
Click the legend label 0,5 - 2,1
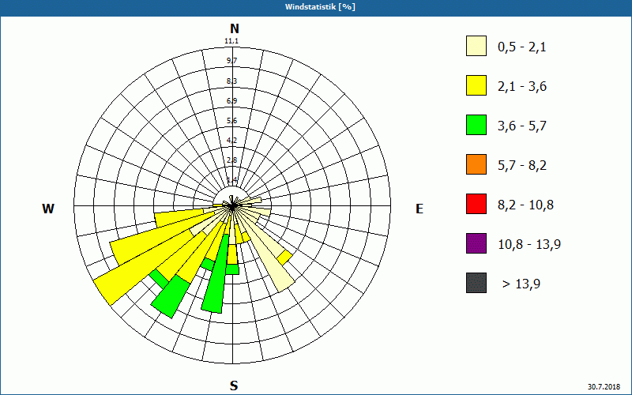coord(522,47)
